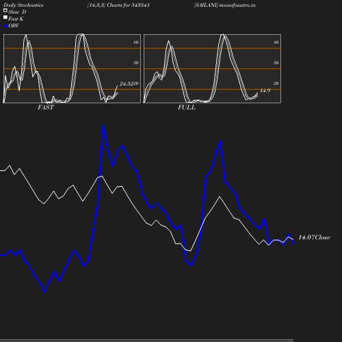Click the Fast K legend swatch

coord(5,17)
